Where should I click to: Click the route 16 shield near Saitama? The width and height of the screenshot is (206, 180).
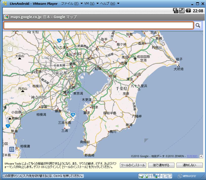pyautogui.click(x=59, y=40)
